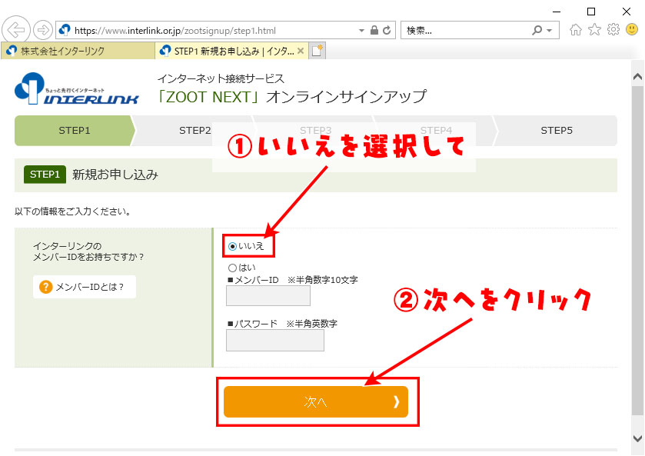The image size is (645, 456).
Task: Open favorites star icon
Action: point(594,30)
